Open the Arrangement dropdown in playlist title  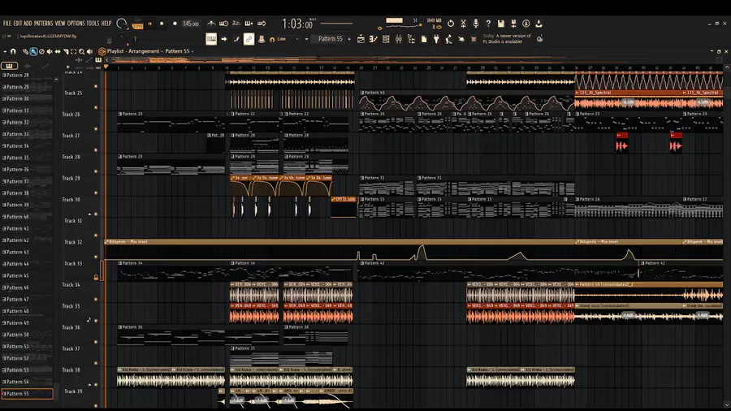[x=144, y=51]
